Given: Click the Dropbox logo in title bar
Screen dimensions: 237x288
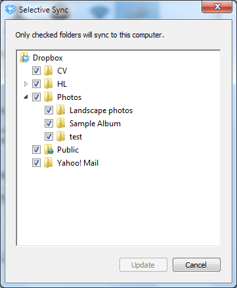Looking at the screenshot, I should point(11,10).
